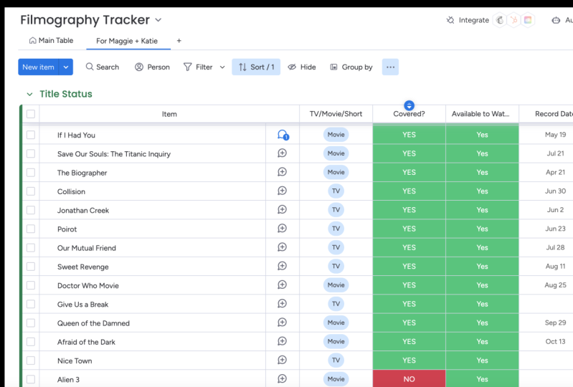This screenshot has width=573, height=387.
Task: Add update to Jonathan Creek row
Action: [282, 209]
